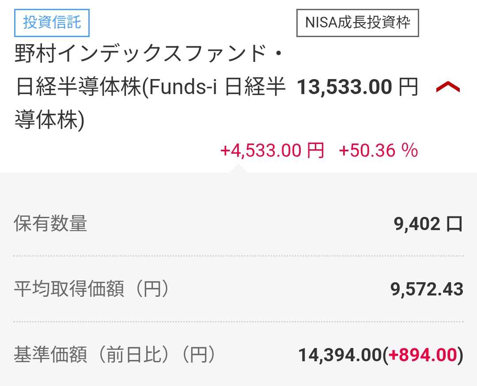The height and width of the screenshot is (386, 477).
Task: Select the 14,394.00 base price value
Action: (x=339, y=355)
